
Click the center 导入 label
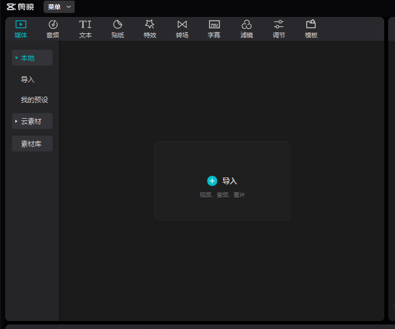pos(229,181)
